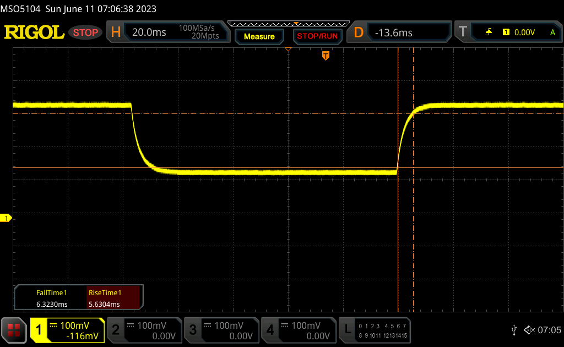
Task: Click channel 1 ground level marker
Action: pyautogui.click(x=6, y=218)
